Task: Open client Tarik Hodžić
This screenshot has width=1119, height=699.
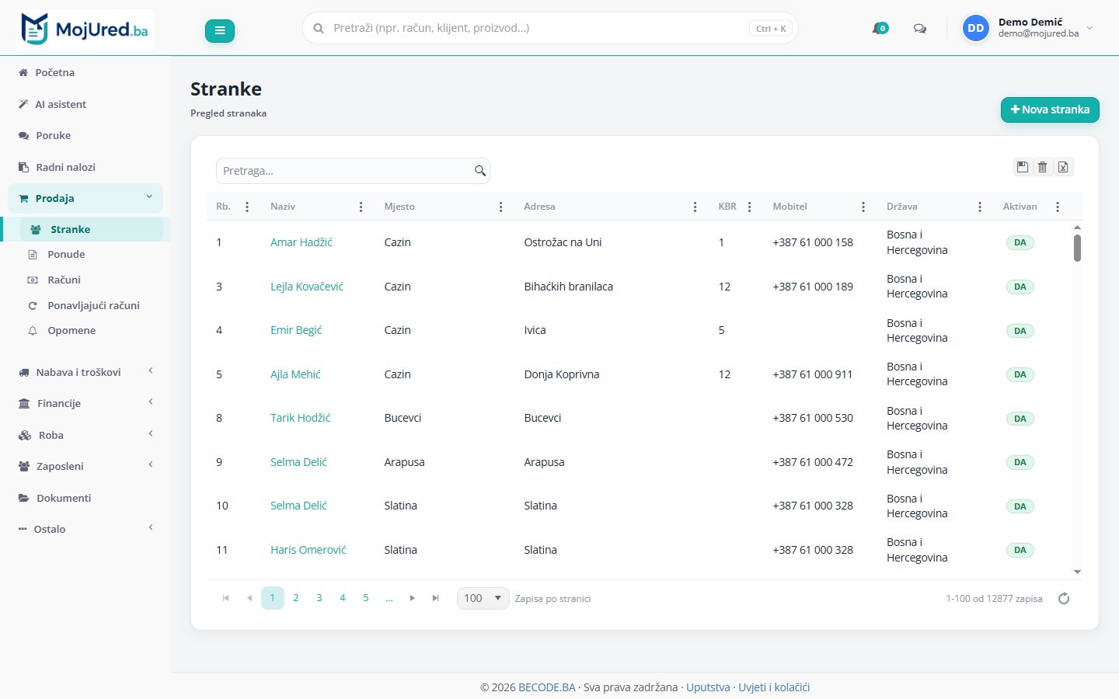Action: point(301,418)
